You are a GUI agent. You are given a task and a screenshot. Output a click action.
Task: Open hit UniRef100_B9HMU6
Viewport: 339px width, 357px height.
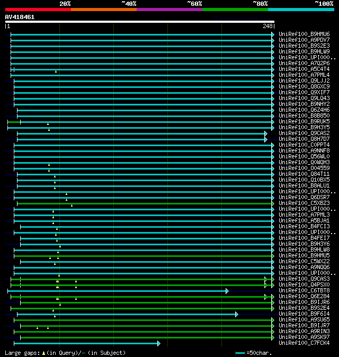[304, 34]
